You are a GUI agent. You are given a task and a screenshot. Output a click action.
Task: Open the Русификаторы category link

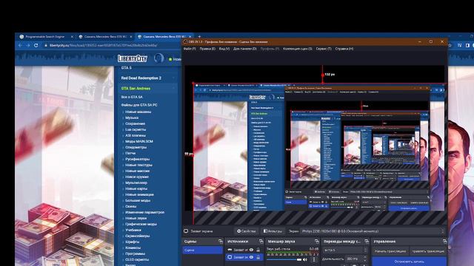[x=137, y=160]
